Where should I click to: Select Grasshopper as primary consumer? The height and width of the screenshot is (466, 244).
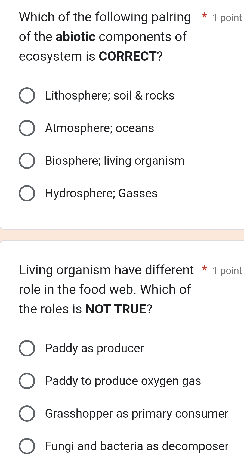27,414
